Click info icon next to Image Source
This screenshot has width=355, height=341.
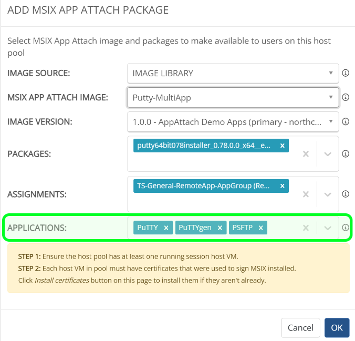click(346, 74)
